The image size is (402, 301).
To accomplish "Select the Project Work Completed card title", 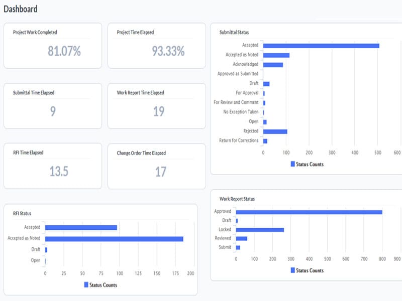I will (35, 32).
